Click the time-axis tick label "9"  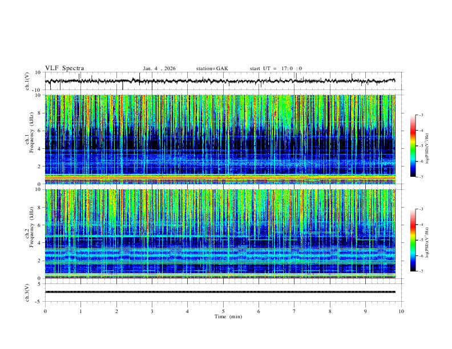tap(365, 311)
